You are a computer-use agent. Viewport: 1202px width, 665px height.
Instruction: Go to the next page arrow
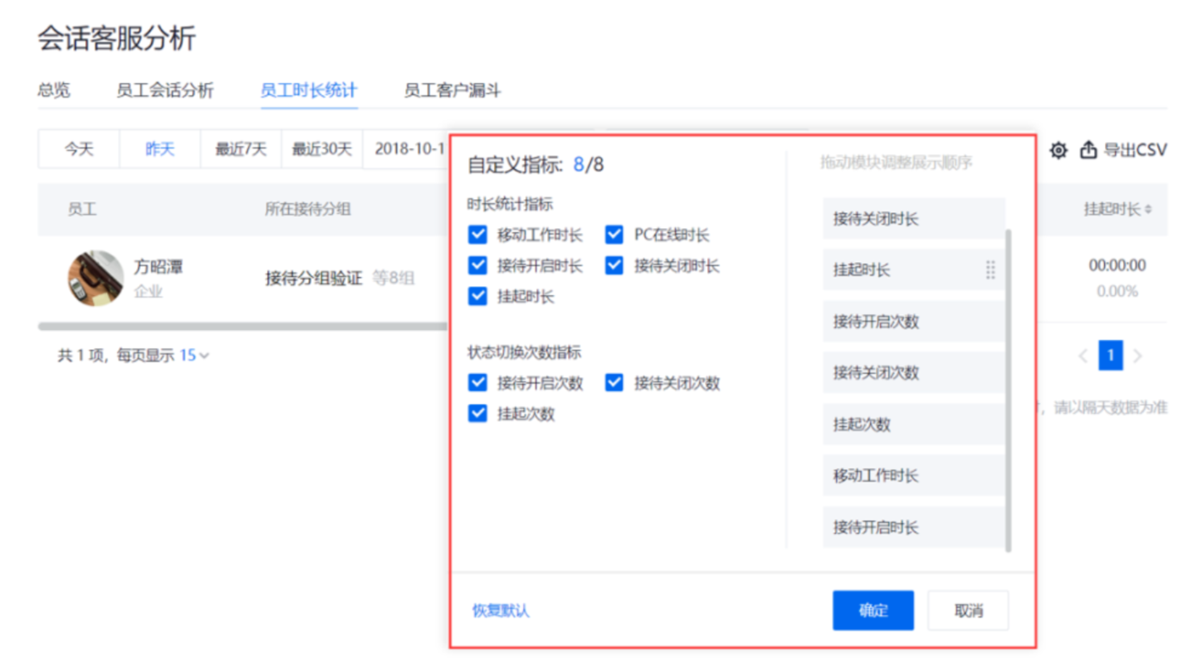[1138, 357]
